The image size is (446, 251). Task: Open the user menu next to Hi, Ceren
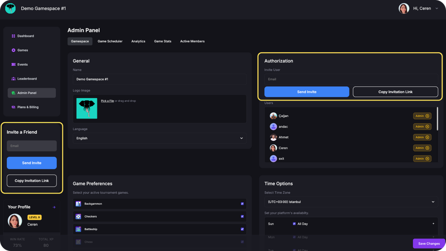(x=437, y=8)
